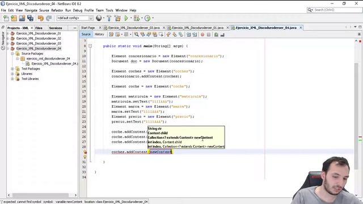The height and width of the screenshot is (204, 363).
Task: Open the Run Project dropdown arrow
Action: pyautogui.click(x=131, y=18)
